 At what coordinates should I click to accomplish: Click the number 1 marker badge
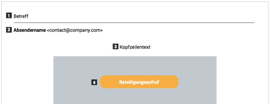point(9,16)
